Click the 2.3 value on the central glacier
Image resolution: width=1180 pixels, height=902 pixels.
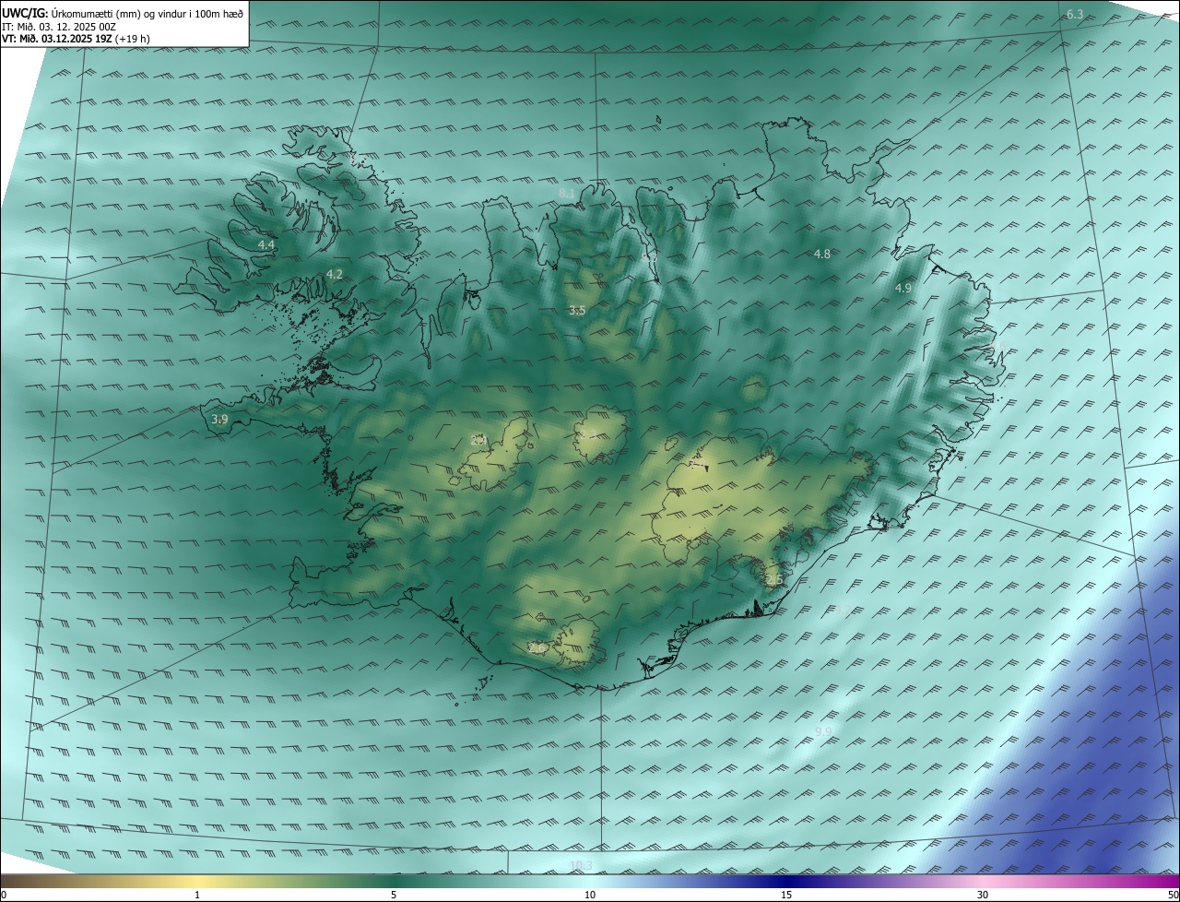(587, 434)
